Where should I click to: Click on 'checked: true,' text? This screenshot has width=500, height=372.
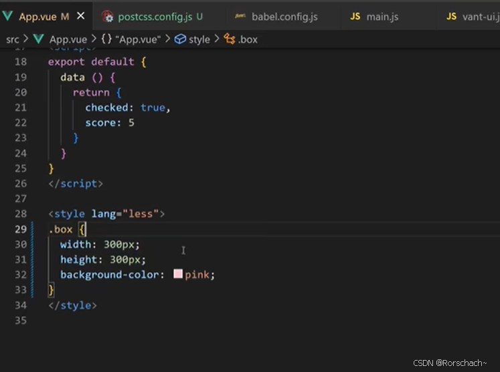pos(128,108)
